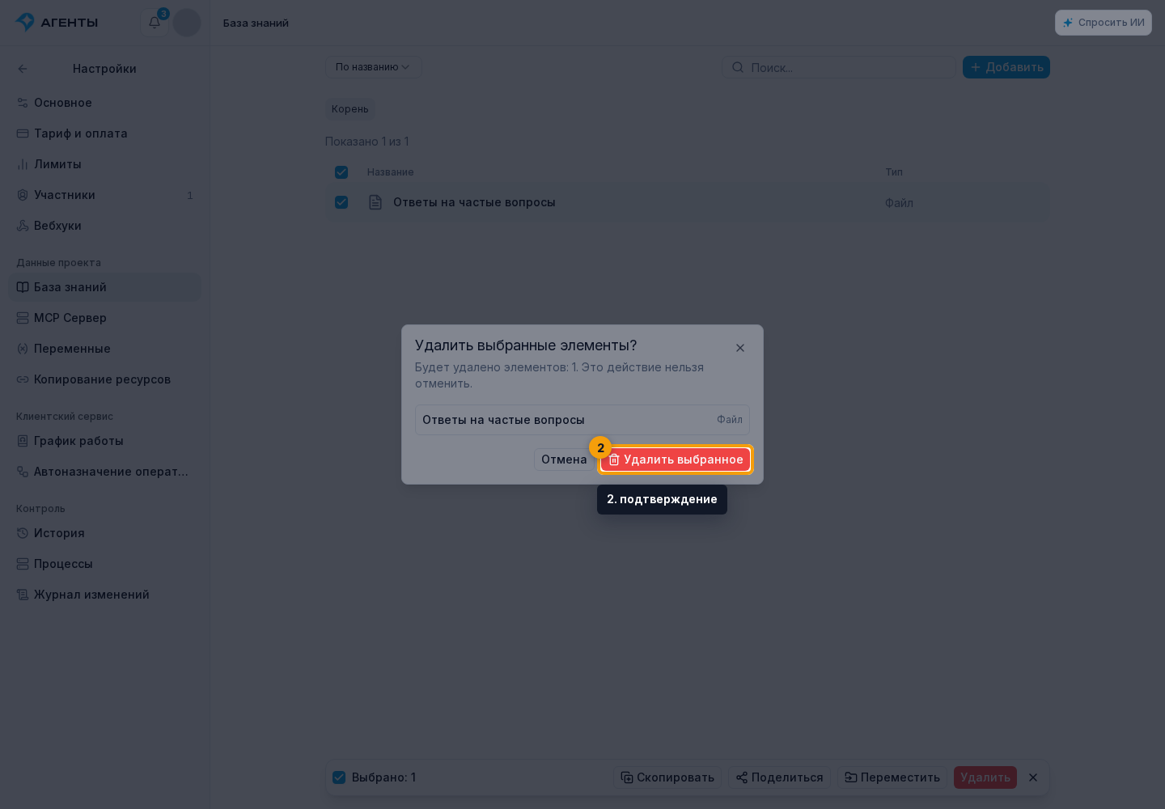Uncheck the Ответы на частые вопросы row checkbox
1165x809 pixels.
click(x=341, y=202)
